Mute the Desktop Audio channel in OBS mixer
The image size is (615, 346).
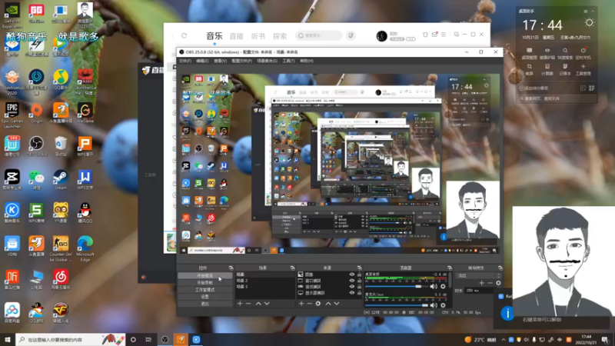pos(434,286)
